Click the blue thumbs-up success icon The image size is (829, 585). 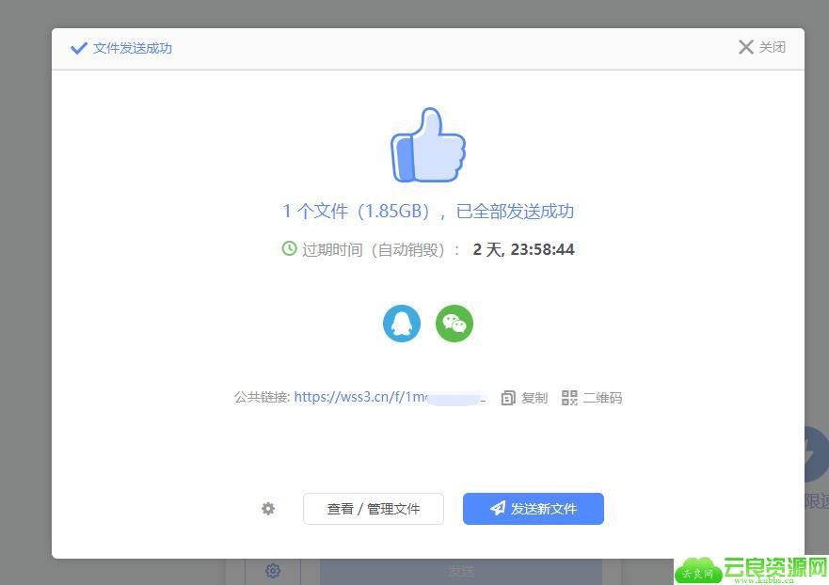coord(428,146)
